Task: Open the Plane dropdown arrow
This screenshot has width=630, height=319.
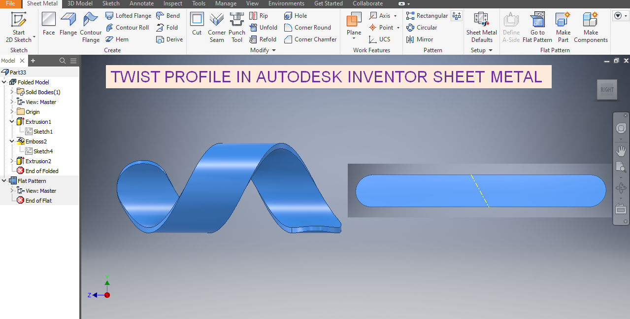Action: pyautogui.click(x=354, y=38)
